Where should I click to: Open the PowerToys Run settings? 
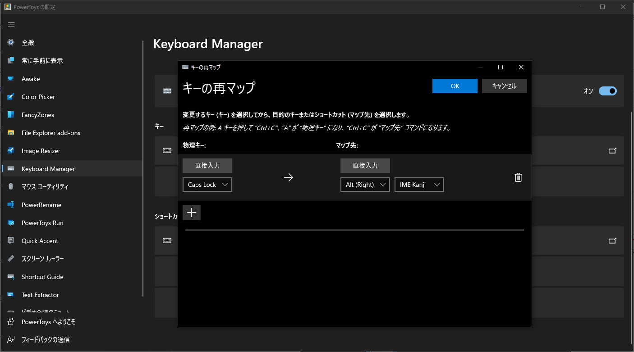pyautogui.click(x=42, y=223)
